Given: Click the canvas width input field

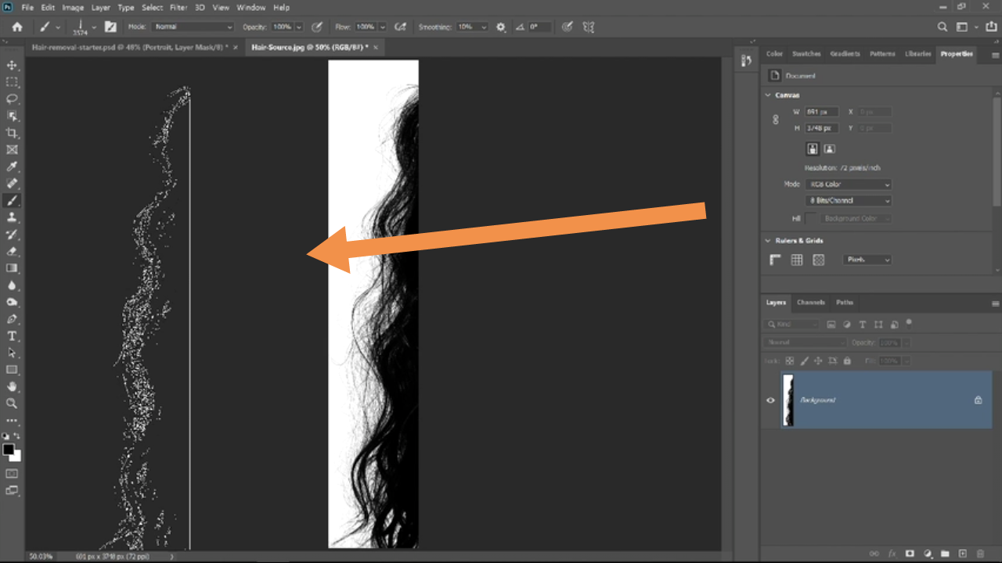Looking at the screenshot, I should coord(822,112).
